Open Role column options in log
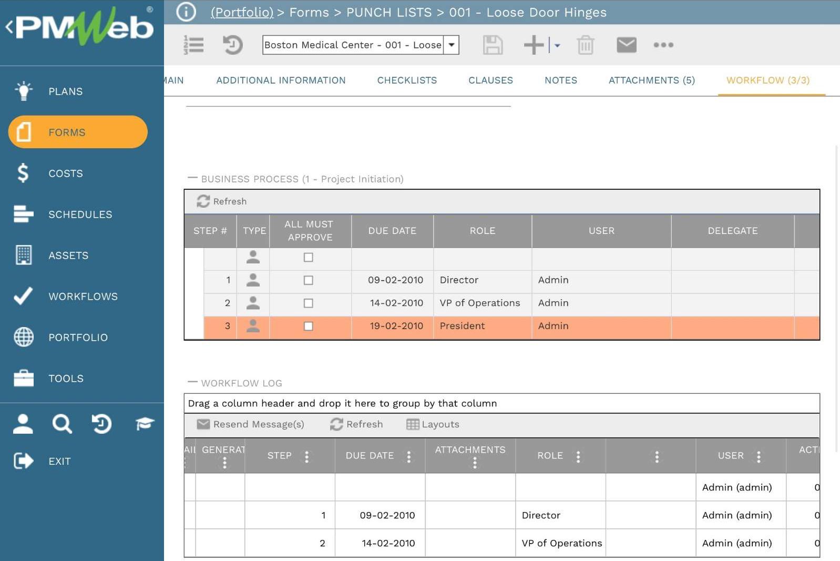This screenshot has width=840, height=561. [578, 456]
